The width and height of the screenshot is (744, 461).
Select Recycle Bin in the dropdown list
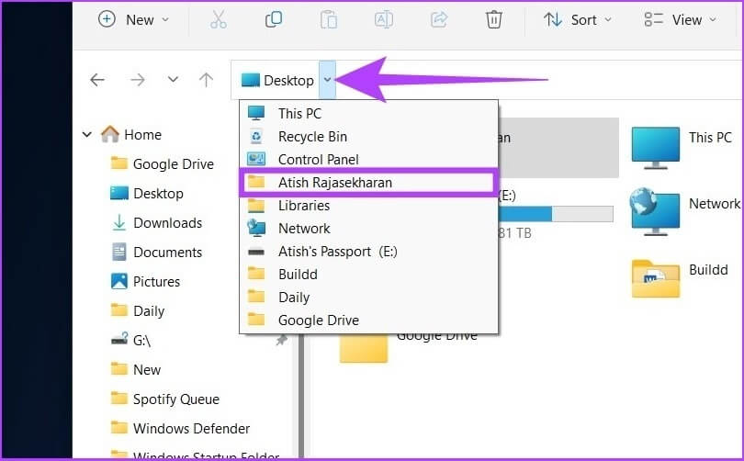point(368,137)
